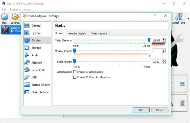The height and width of the screenshot is (123, 190).
Task: Decrease Scale Factor with spinner down arrow
Action: point(164,62)
